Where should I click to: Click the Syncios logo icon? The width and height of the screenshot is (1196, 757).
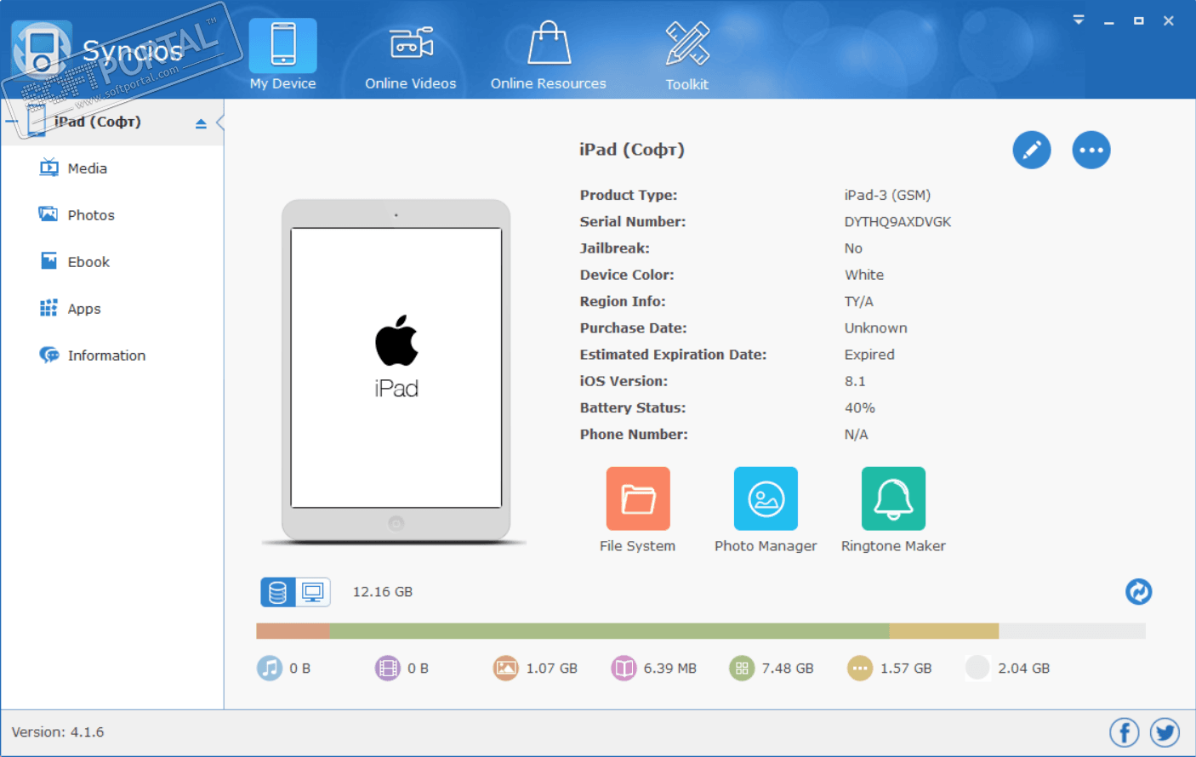[x=42, y=49]
